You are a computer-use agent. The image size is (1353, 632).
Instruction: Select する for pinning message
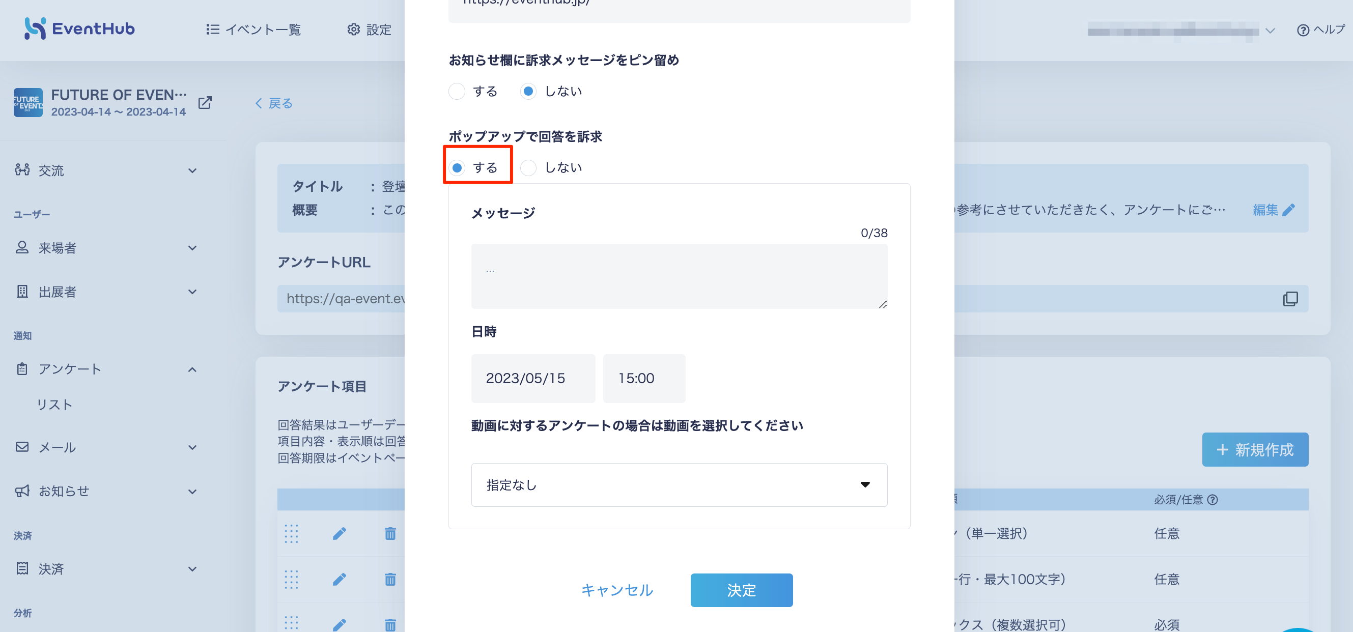click(x=457, y=91)
